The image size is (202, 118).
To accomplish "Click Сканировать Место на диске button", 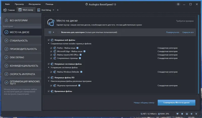I will (176, 103).
